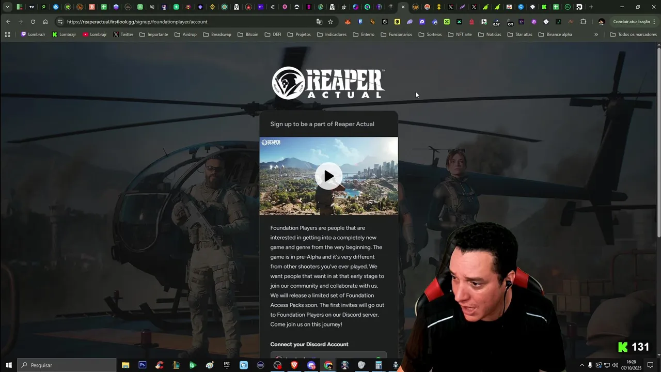Reload the current page
The height and width of the screenshot is (372, 661).
point(33,22)
